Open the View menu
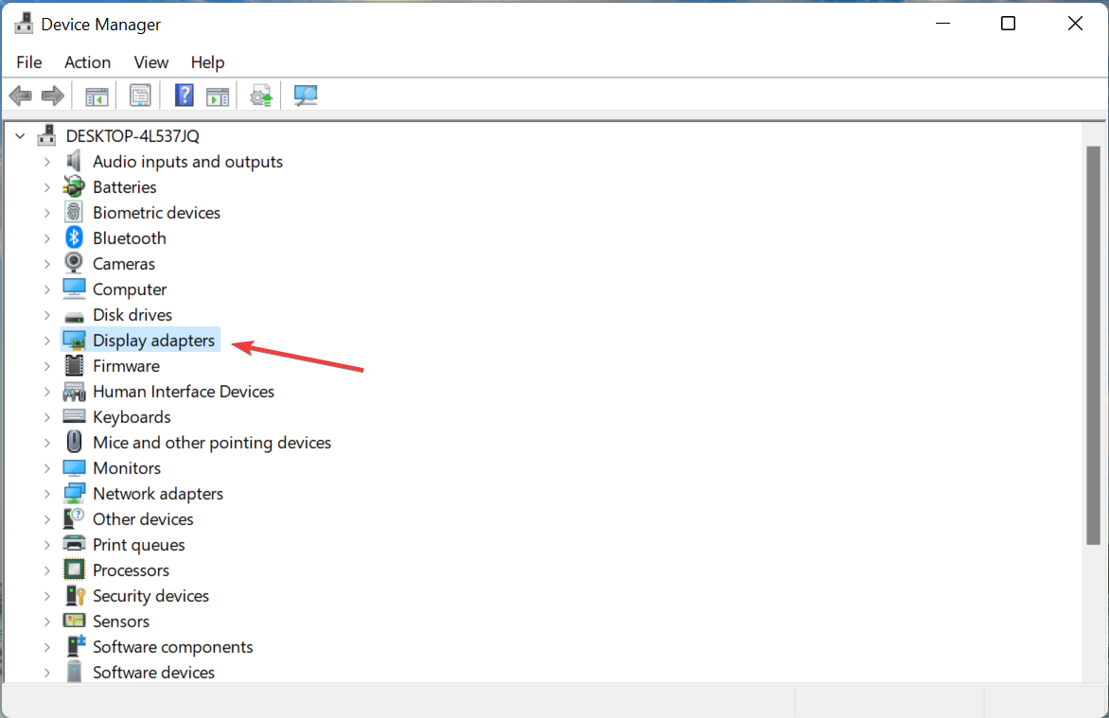 tap(151, 62)
